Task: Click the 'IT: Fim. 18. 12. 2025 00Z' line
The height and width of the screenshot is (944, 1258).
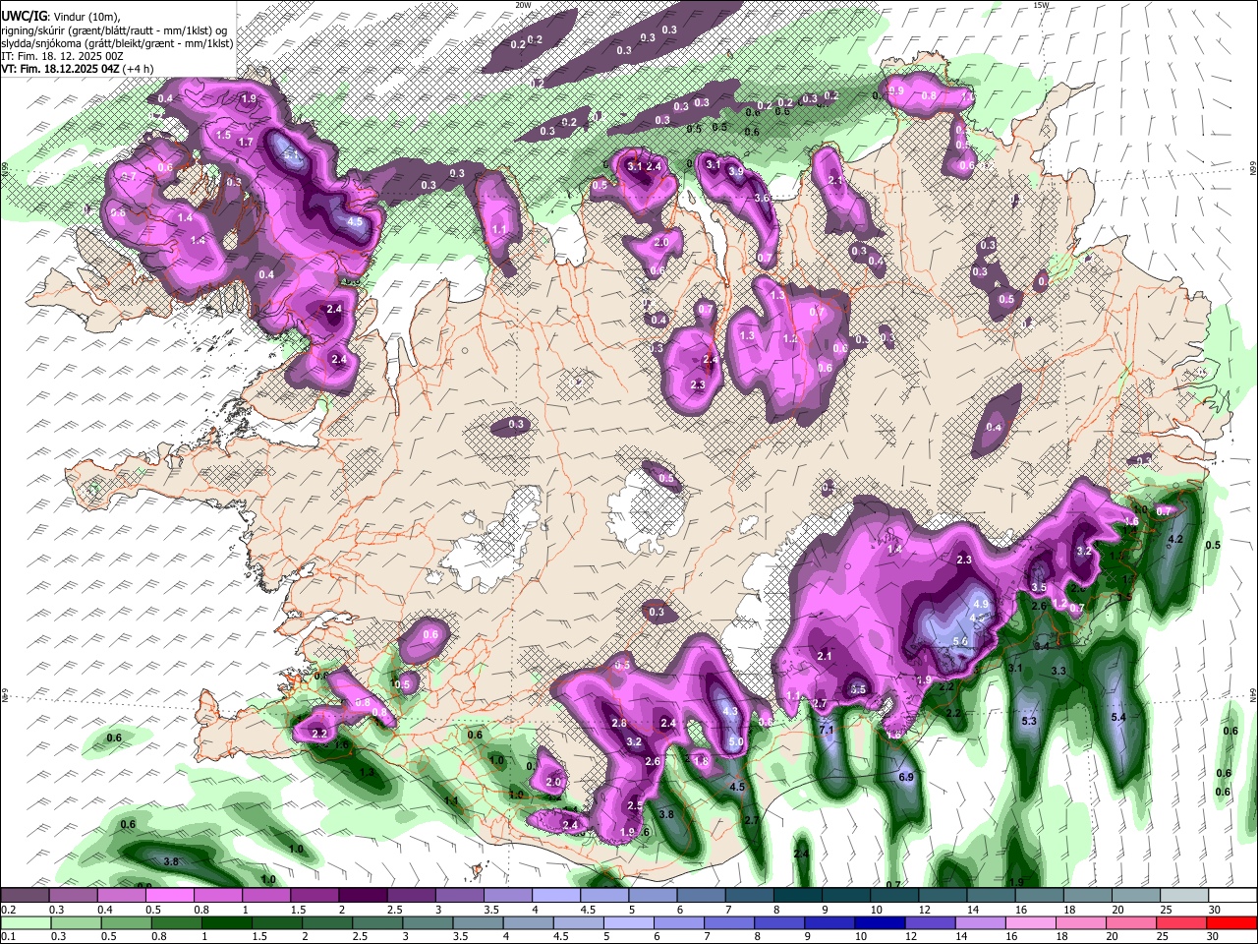Action: click(x=62, y=56)
